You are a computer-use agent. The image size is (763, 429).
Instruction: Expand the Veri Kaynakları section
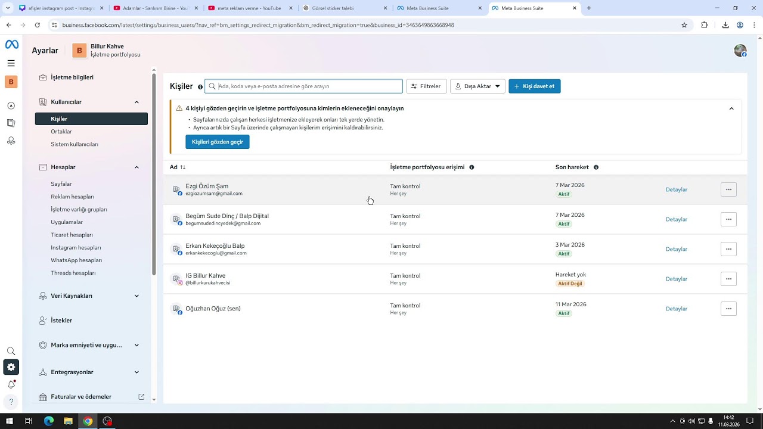pyautogui.click(x=137, y=296)
